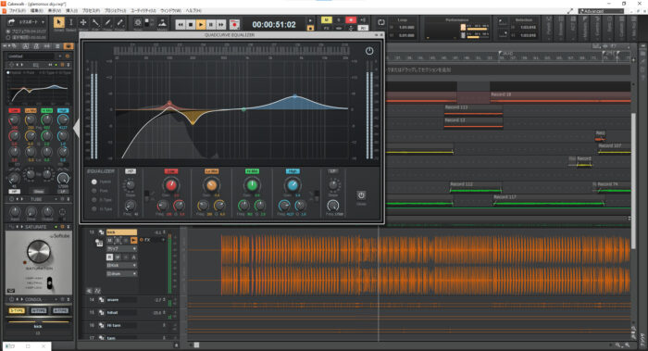648x351 pixels.
Task: Select the Edit tool in toolbar
Action: 95,23
